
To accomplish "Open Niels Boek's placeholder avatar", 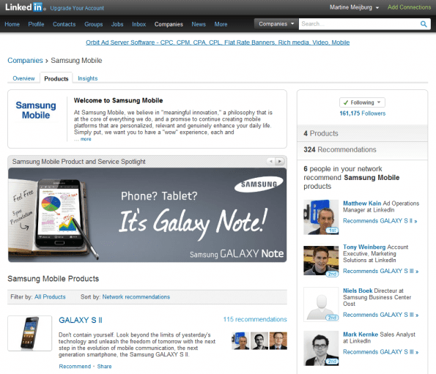I will click(x=321, y=304).
